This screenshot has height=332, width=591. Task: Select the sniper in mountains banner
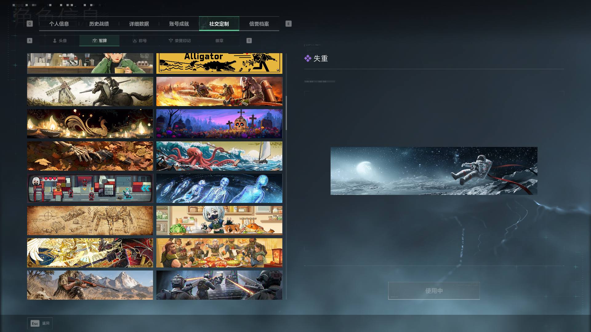(90, 285)
